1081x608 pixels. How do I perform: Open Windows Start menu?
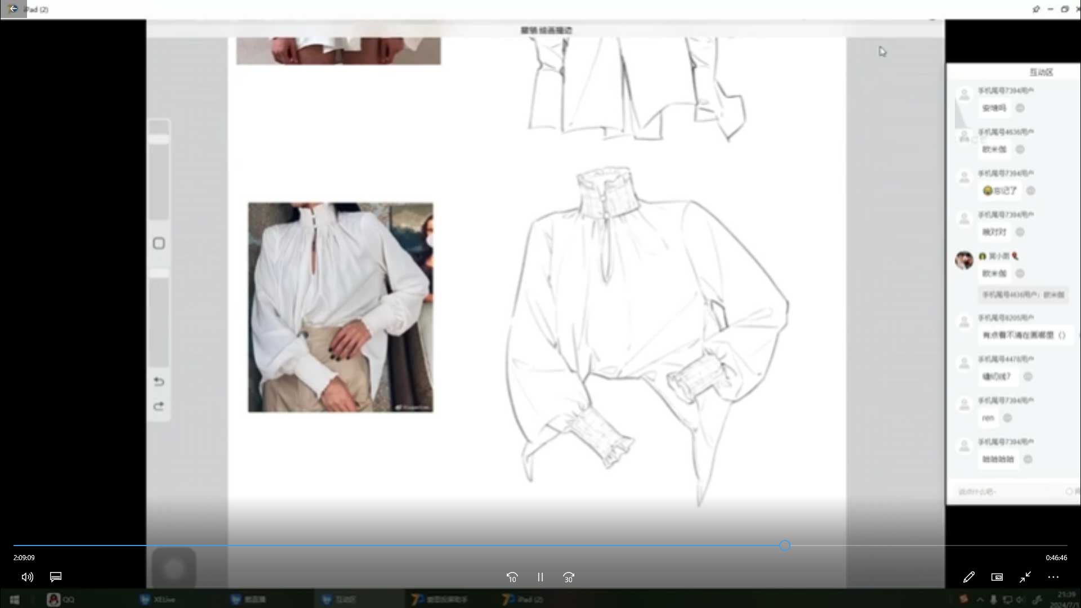[15, 600]
